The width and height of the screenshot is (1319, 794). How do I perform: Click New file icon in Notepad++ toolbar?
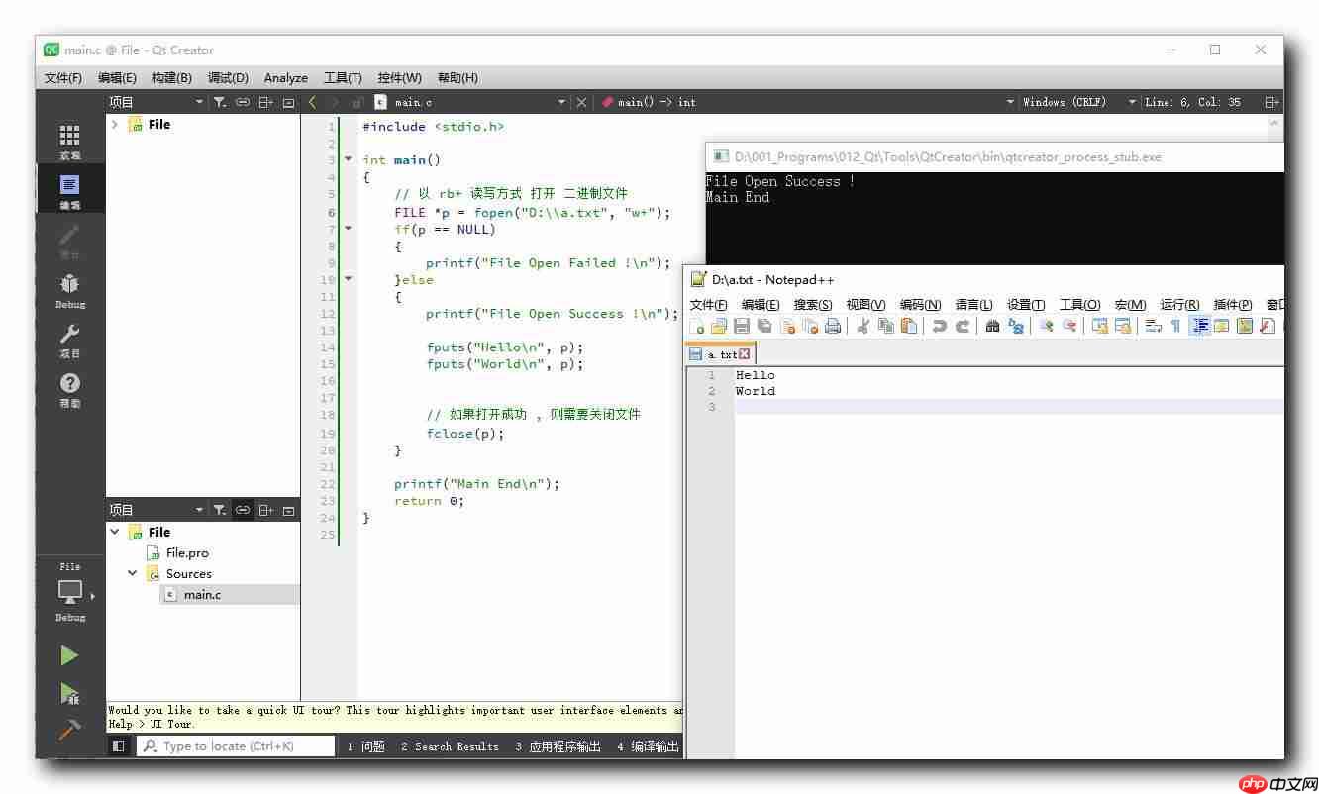(697, 326)
